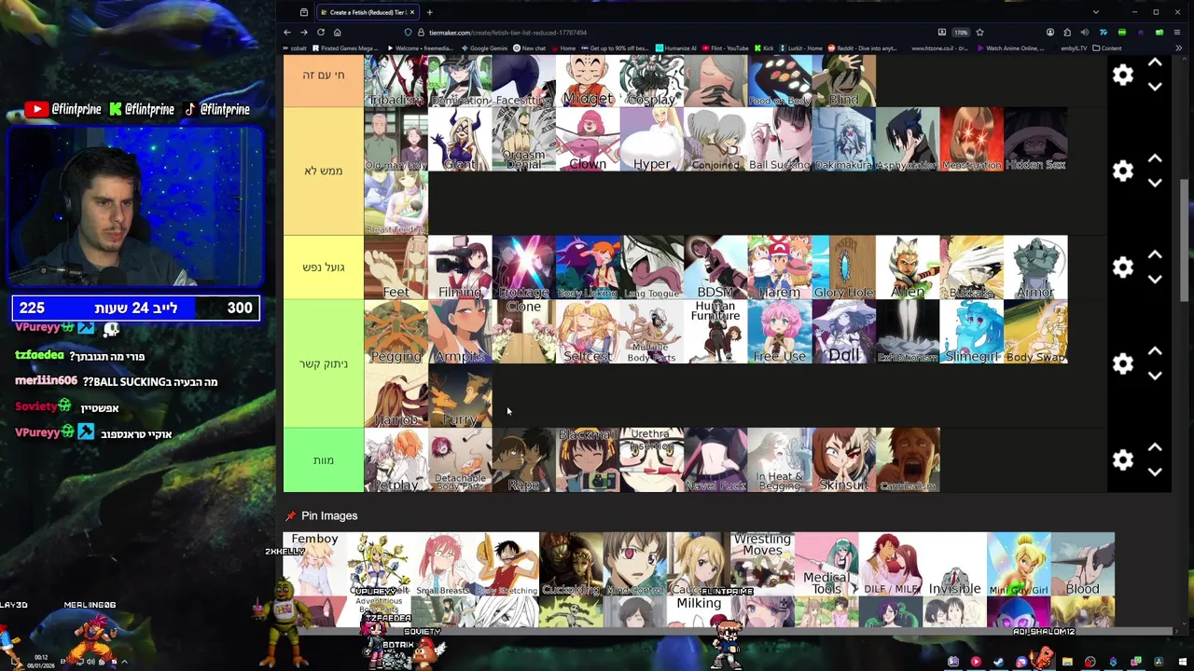Open the list of all browser tabs
Screen dimensions: 1194x671
pyautogui.click(x=1095, y=12)
